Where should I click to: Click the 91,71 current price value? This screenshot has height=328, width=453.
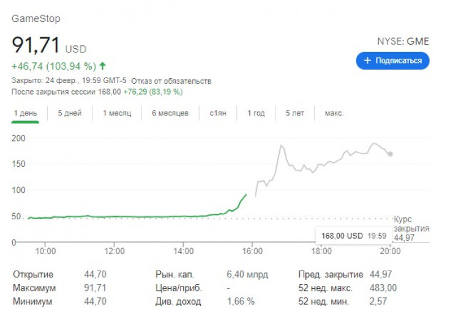pos(36,46)
